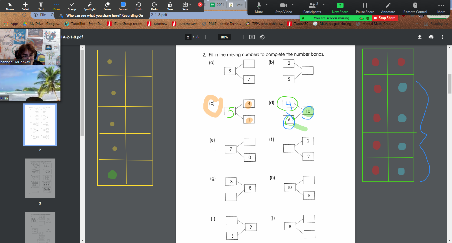Open TPPA scholarship bookmark

click(264, 24)
